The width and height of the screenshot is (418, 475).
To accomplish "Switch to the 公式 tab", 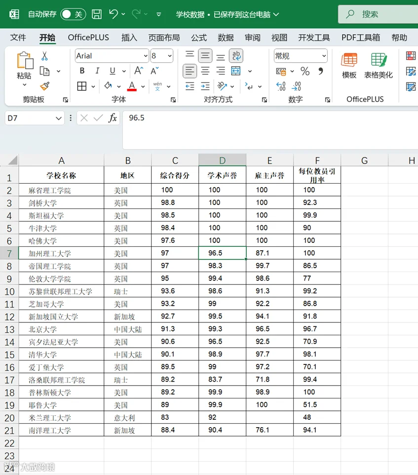I will coord(198,38).
